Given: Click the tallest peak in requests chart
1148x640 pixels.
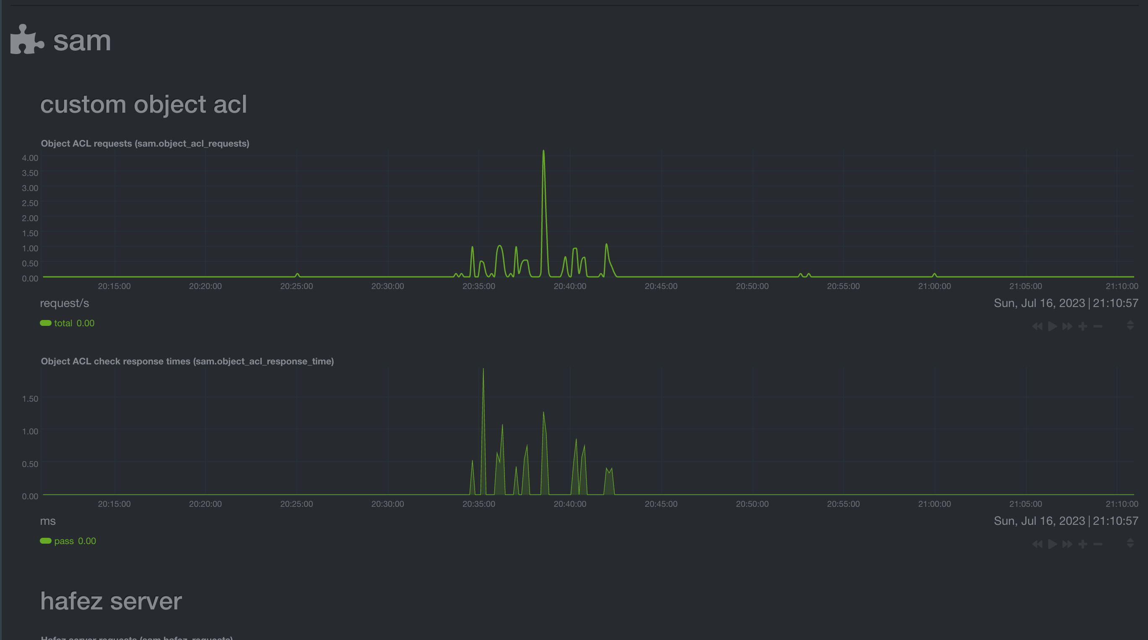Looking at the screenshot, I should click(543, 152).
